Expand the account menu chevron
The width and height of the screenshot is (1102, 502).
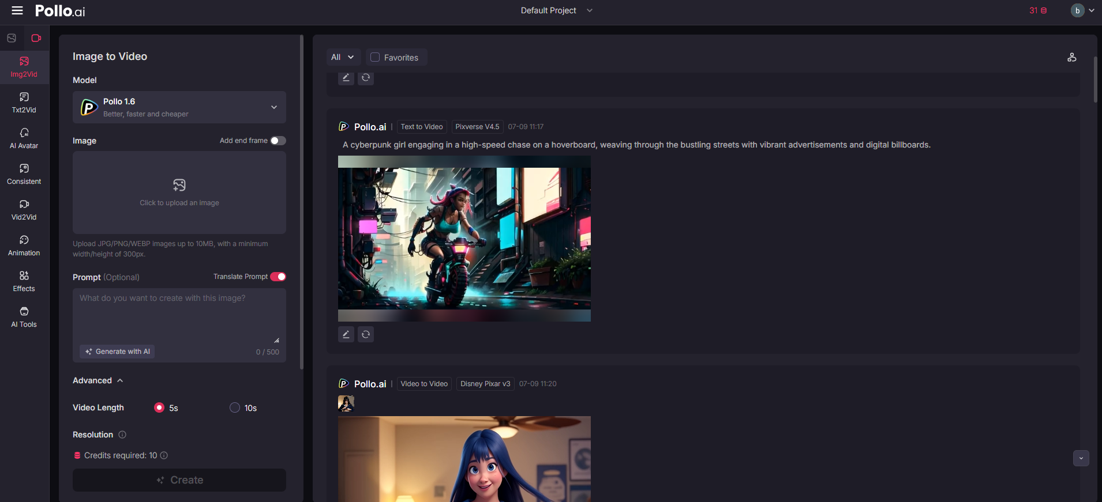tap(1092, 10)
